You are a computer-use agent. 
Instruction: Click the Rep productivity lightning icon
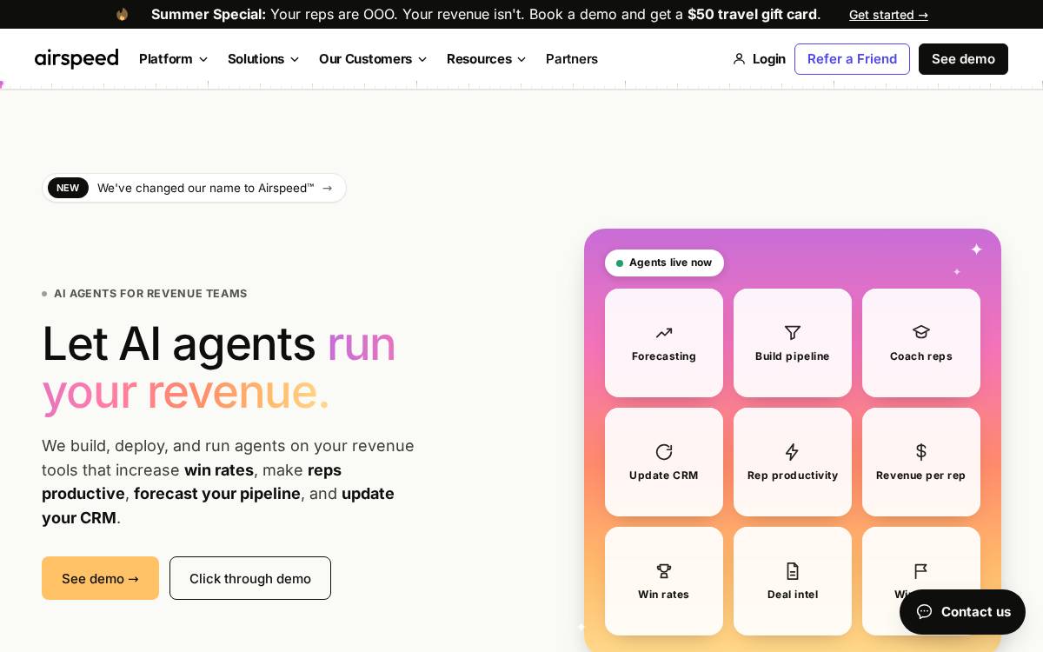point(792,452)
